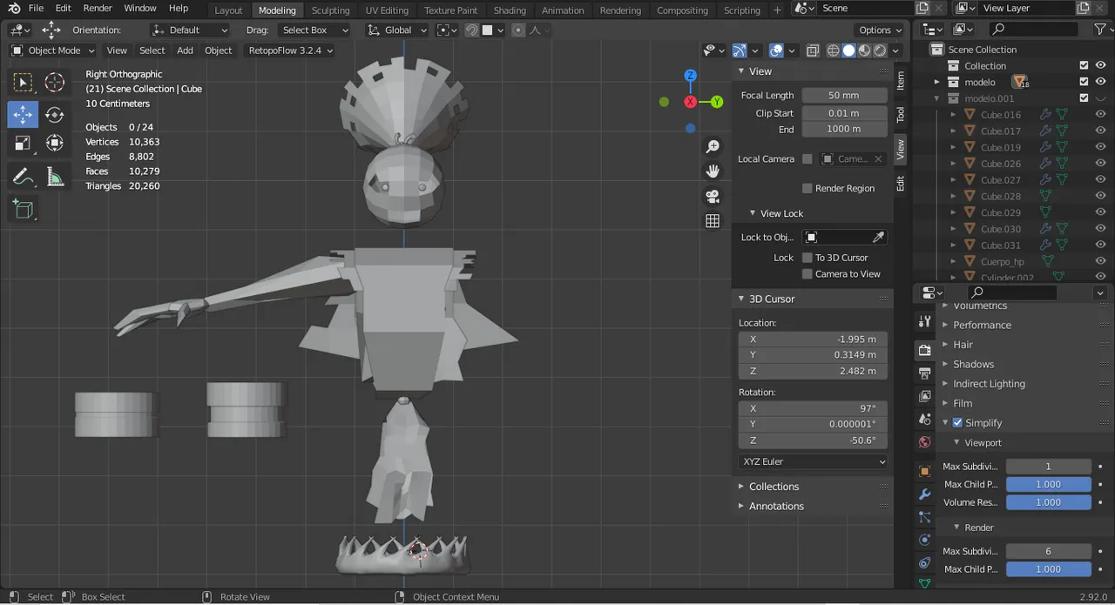
Task: Toggle camera view with the camera icon
Action: [x=713, y=196]
